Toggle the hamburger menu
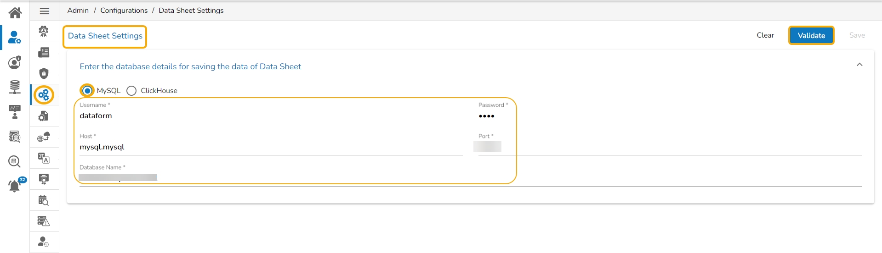 45,11
